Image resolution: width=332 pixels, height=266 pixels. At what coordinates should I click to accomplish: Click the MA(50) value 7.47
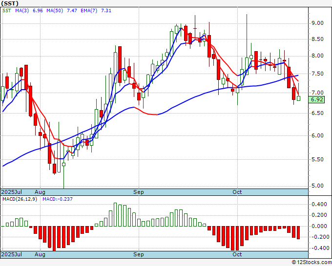tap(72, 11)
